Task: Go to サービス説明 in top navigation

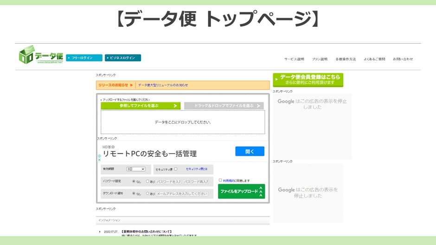Action: coord(294,59)
